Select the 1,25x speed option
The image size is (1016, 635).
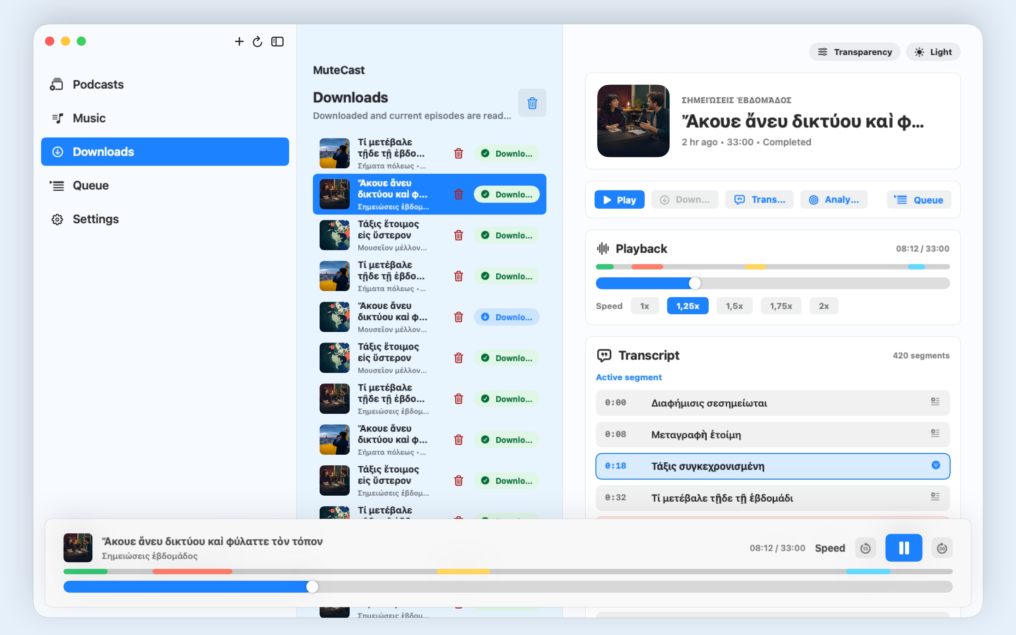(x=688, y=306)
